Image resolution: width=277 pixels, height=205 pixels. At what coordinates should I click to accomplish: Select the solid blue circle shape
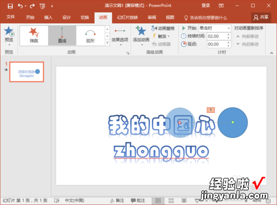pyautogui.click(x=233, y=122)
